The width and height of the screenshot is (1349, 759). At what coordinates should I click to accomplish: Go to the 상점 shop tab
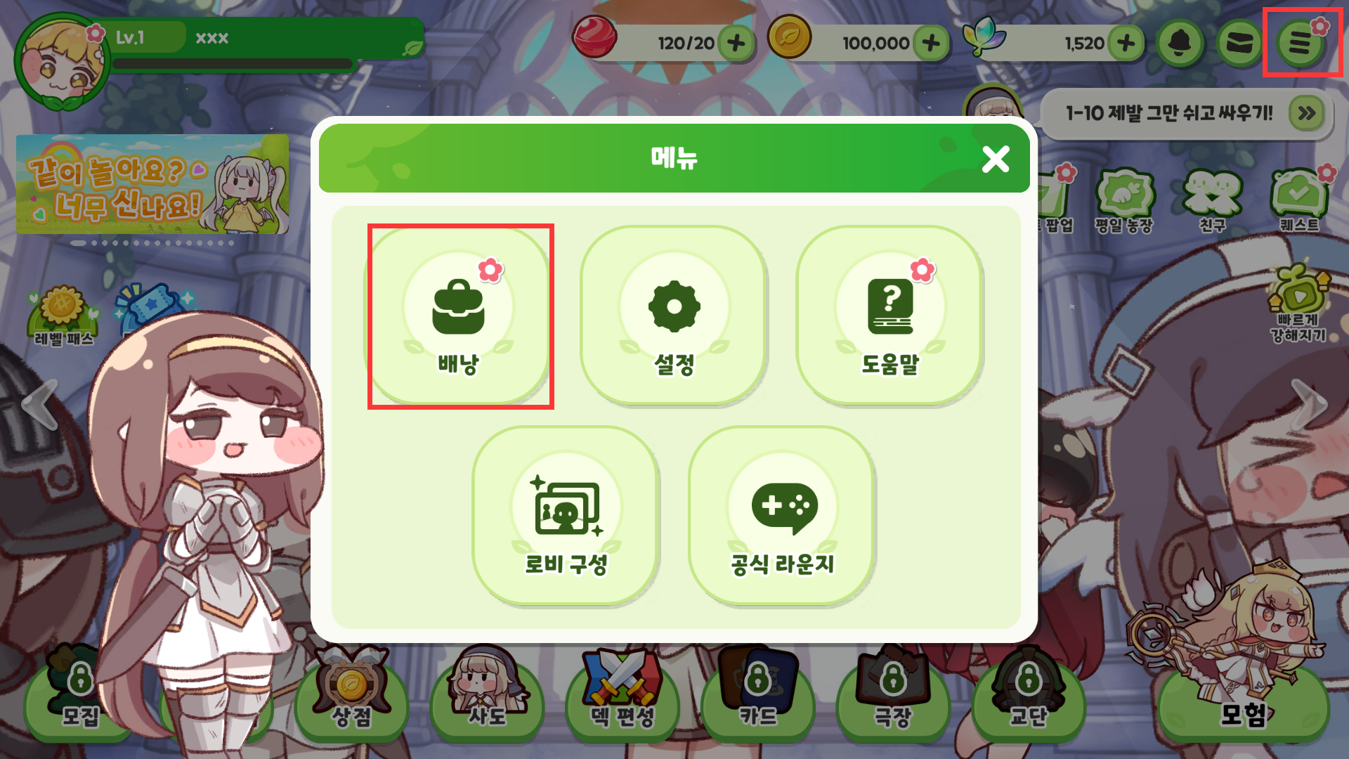[351, 696]
